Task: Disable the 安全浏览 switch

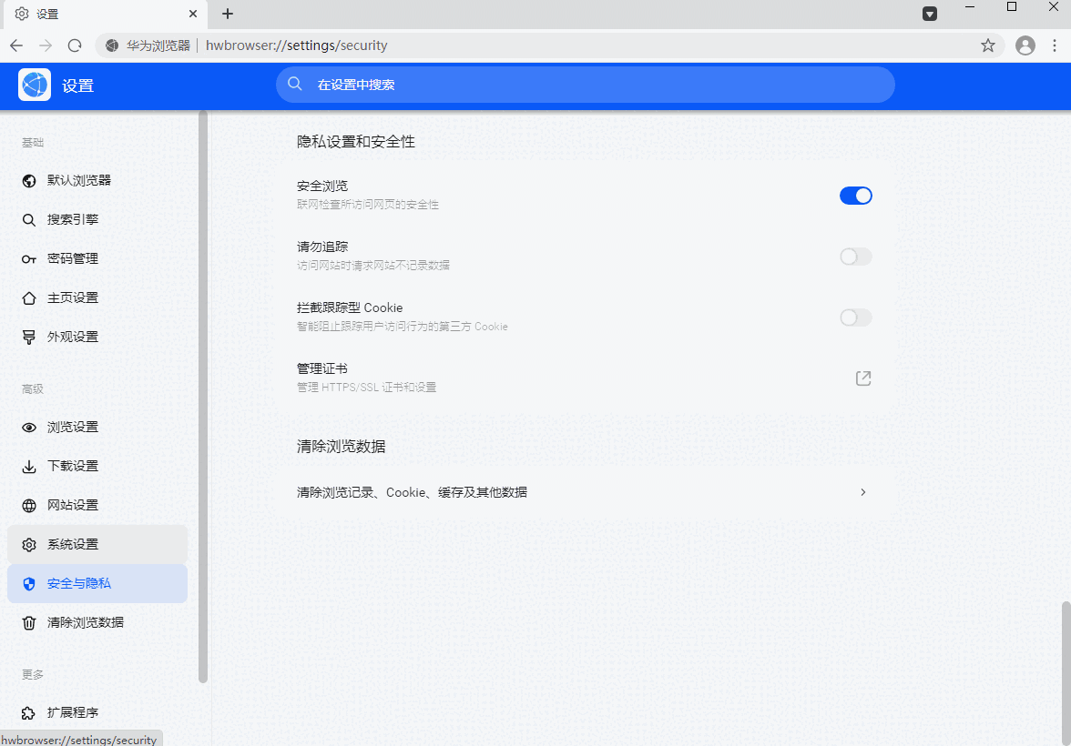Action: 855,195
